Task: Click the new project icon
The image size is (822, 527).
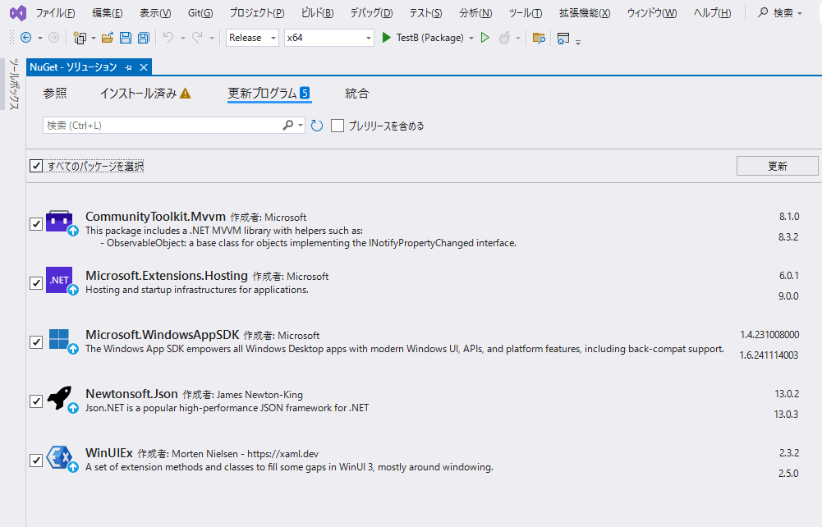Action: point(80,38)
